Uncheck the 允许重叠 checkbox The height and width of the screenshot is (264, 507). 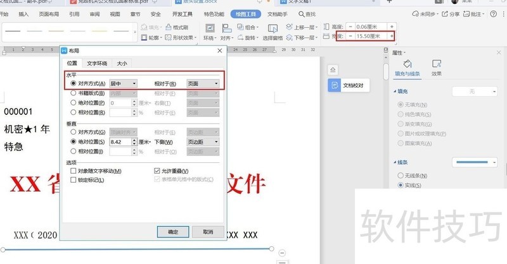coord(158,171)
